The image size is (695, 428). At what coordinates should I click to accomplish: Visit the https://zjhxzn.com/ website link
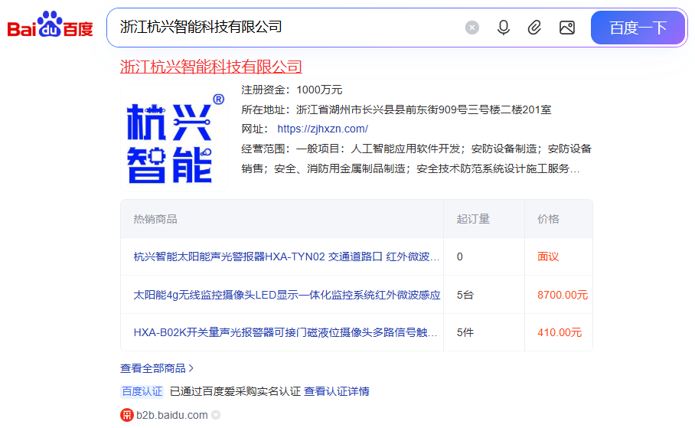322,129
